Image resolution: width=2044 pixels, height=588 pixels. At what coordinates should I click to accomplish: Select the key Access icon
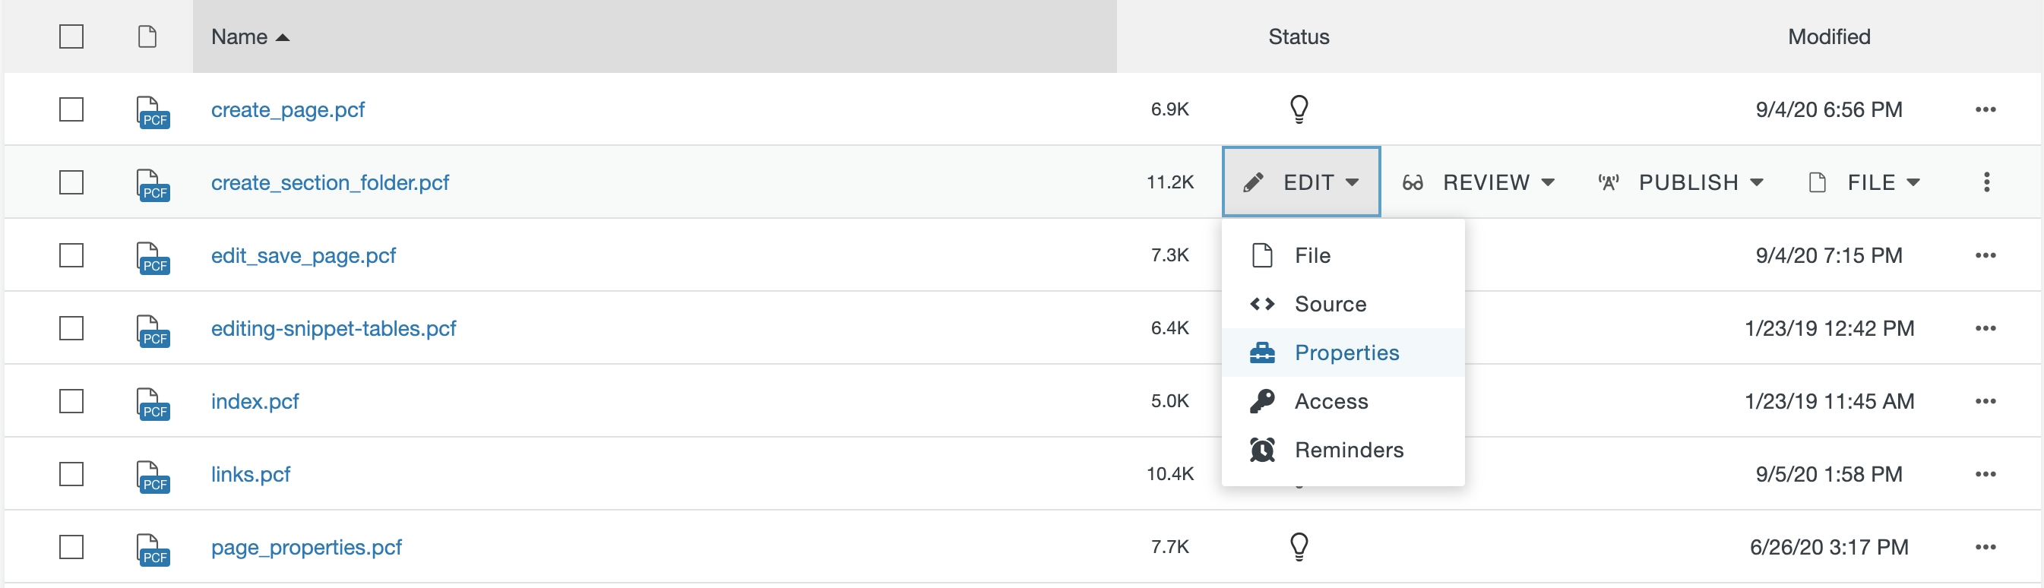1263,400
